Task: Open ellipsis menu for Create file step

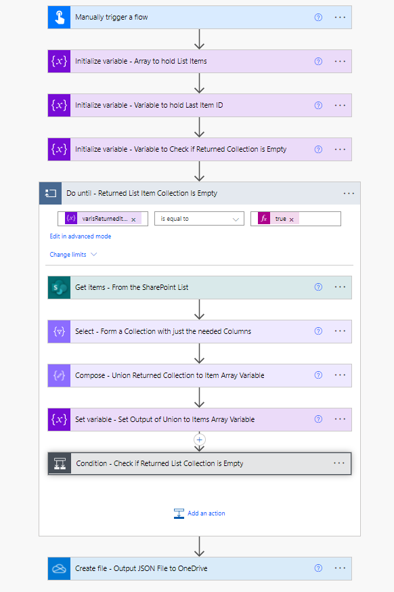Action: point(340,568)
